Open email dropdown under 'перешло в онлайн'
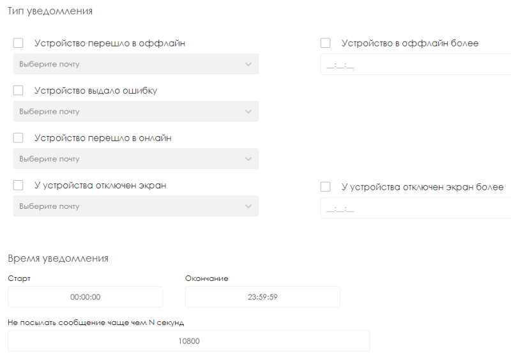Image resolution: width=511 pixels, height=357 pixels. coord(128,159)
